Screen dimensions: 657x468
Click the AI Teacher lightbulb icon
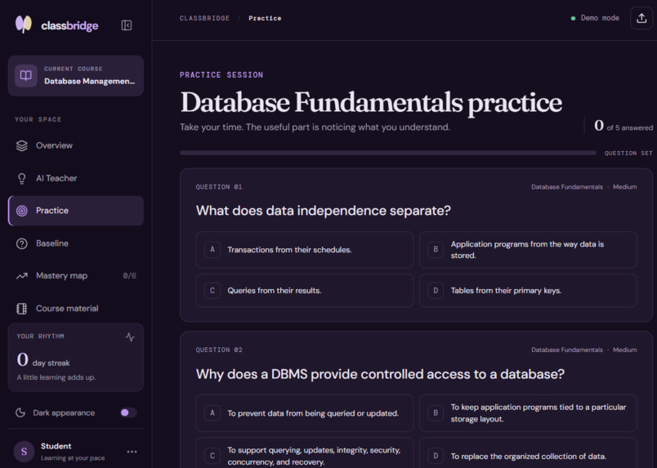pyautogui.click(x=22, y=179)
